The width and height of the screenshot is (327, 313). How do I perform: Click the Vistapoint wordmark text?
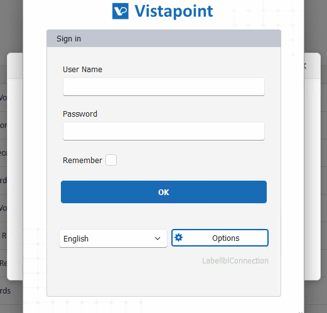coord(174,11)
